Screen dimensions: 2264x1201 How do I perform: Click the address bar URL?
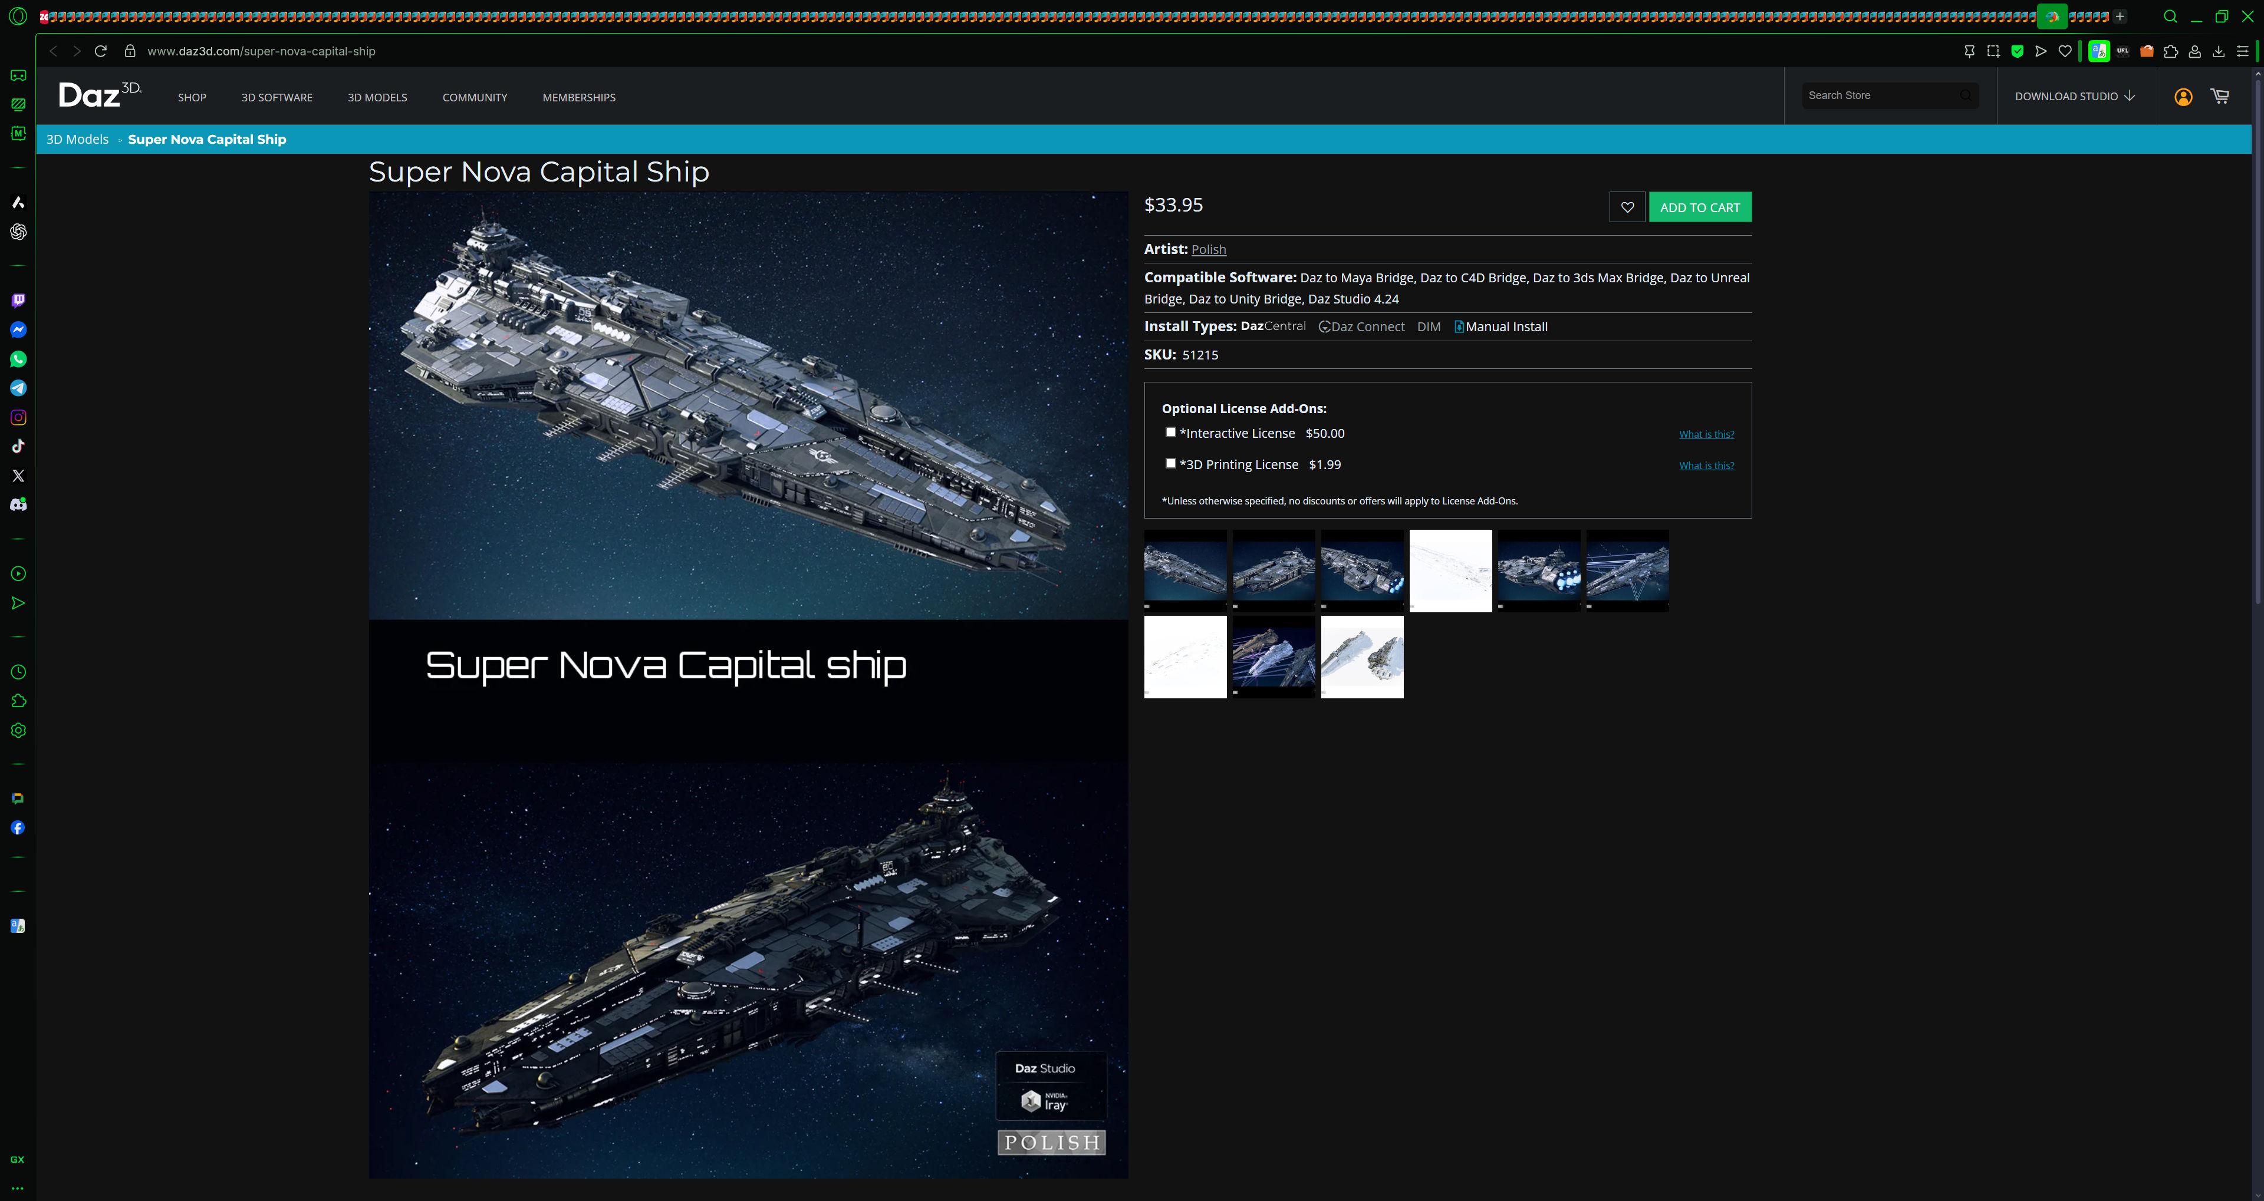pos(261,51)
